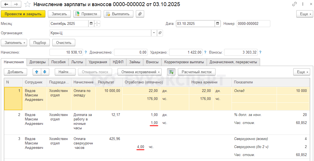Increase month using stepper arrow

[97, 22]
